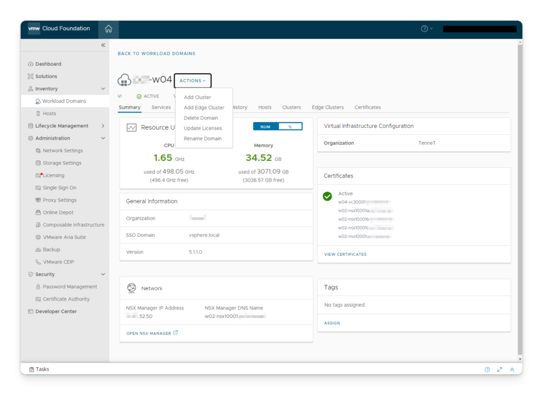Switch resource usage to NUM view

265,127
